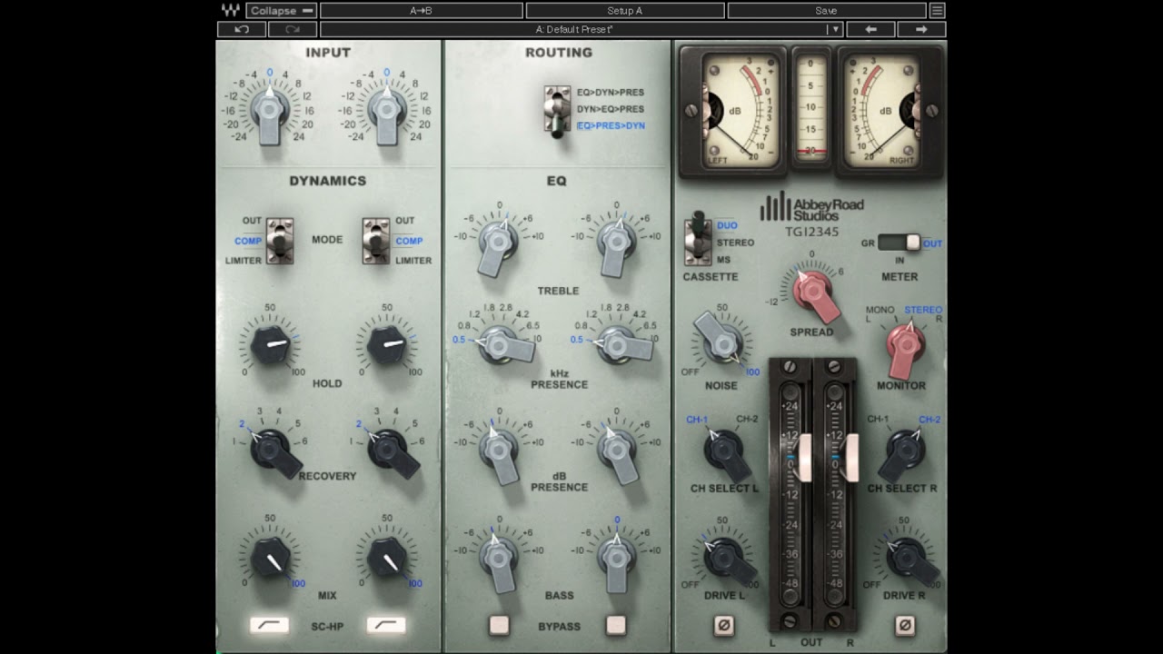
Task: Toggle right SC-HP filter button
Action: tap(386, 625)
